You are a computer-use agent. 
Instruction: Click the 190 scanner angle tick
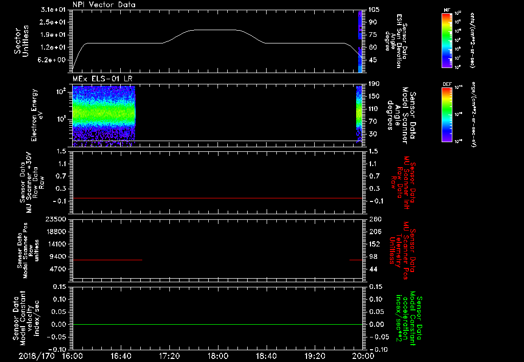[x=374, y=84]
